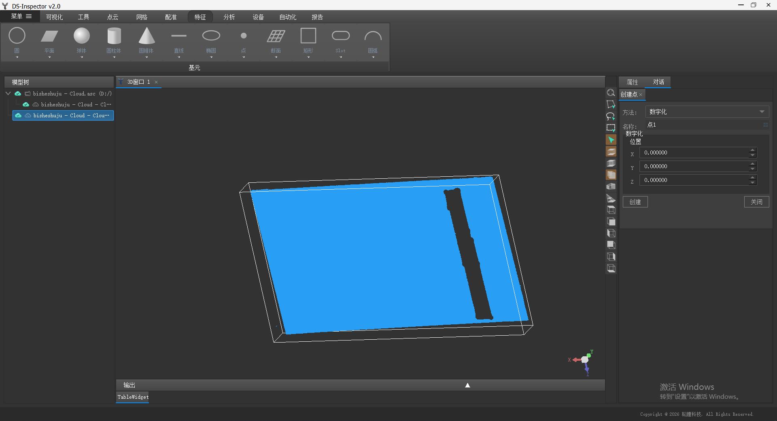The image size is (777, 421).
Task: Click the X coordinate input field
Action: tap(694, 152)
